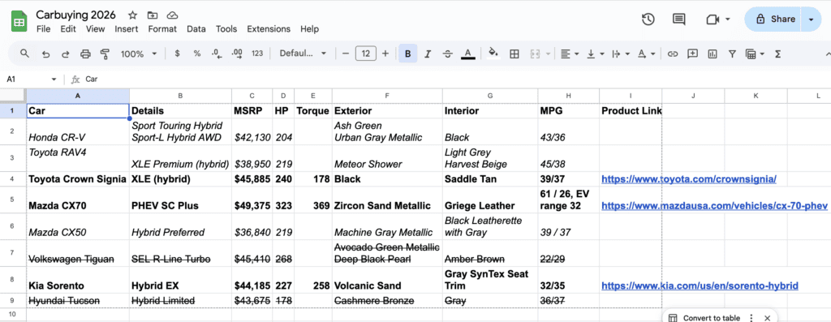This screenshot has width=831, height=322.
Task: Open the text color picker
Action: pyautogui.click(x=467, y=54)
